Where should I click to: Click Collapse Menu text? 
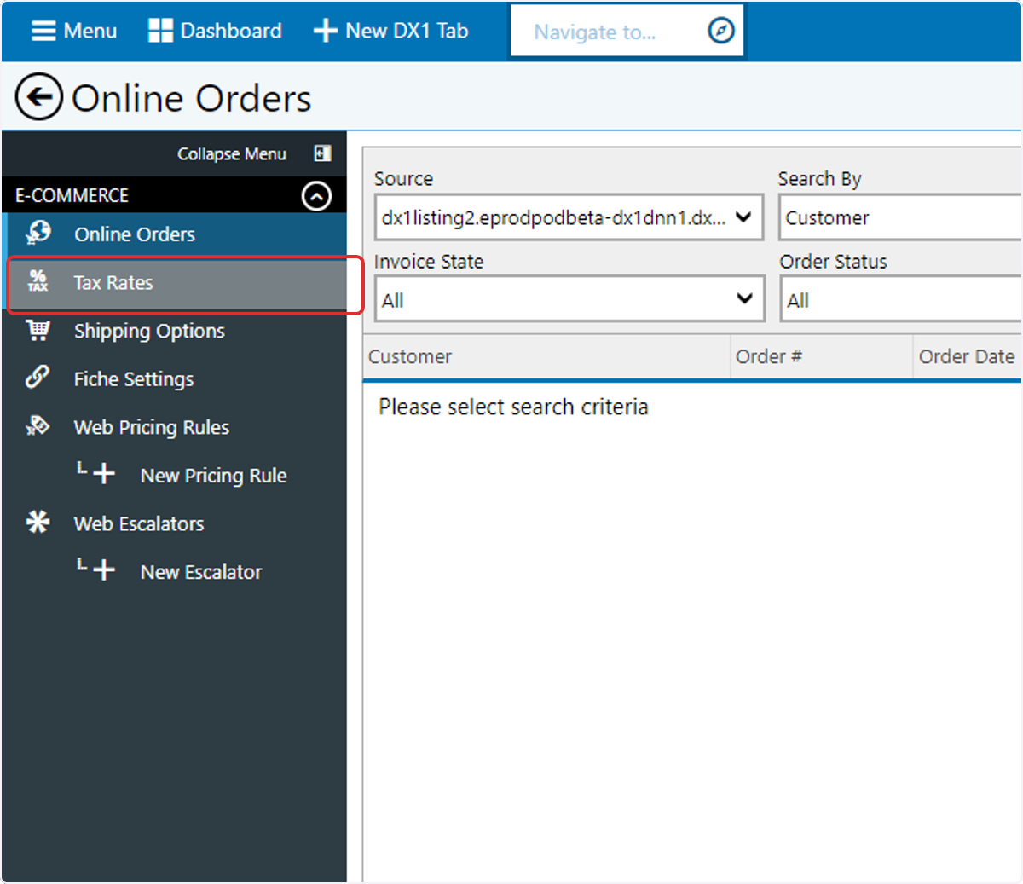pos(232,154)
